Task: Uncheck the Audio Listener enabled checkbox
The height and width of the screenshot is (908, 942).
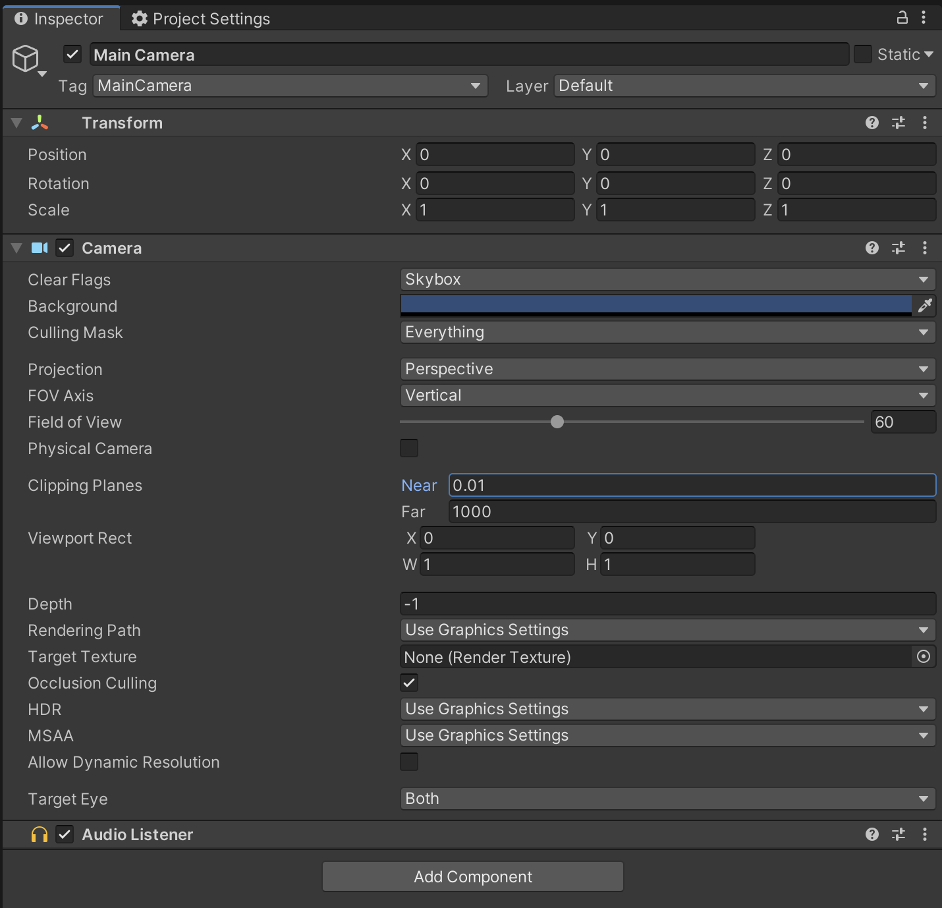Action: 65,834
